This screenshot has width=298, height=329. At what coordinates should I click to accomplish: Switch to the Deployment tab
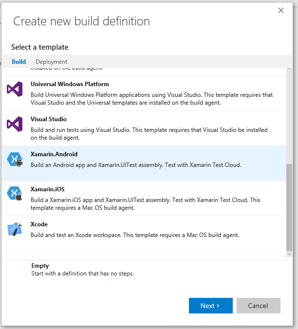[52, 62]
